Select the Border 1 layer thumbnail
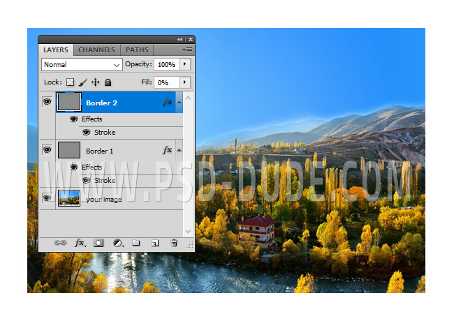This screenshot has height=321, width=454. (69, 150)
